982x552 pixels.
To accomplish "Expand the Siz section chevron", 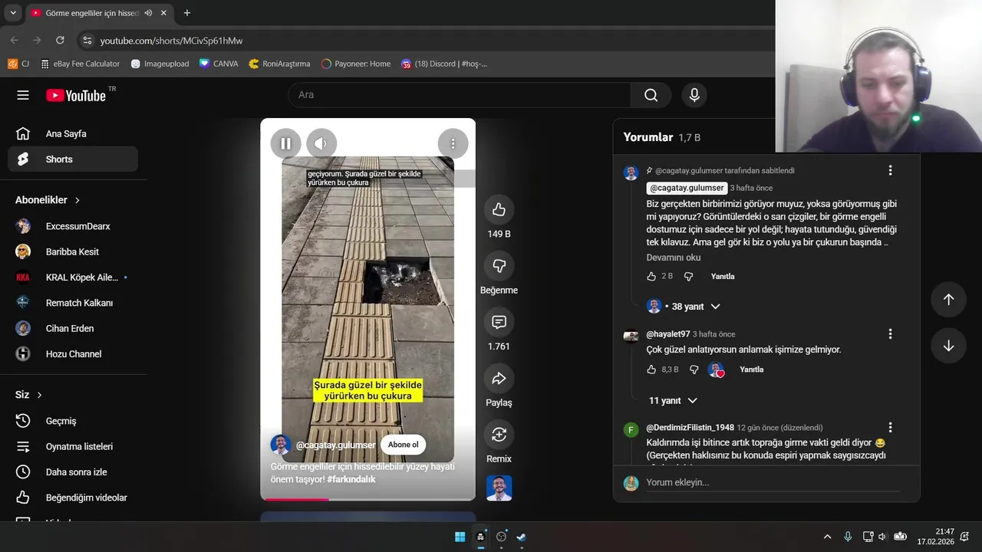I will click(x=40, y=395).
